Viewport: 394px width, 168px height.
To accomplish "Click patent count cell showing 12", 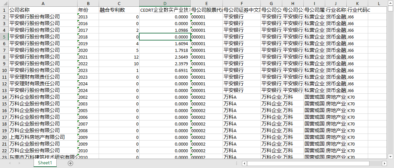I will click(119, 57).
